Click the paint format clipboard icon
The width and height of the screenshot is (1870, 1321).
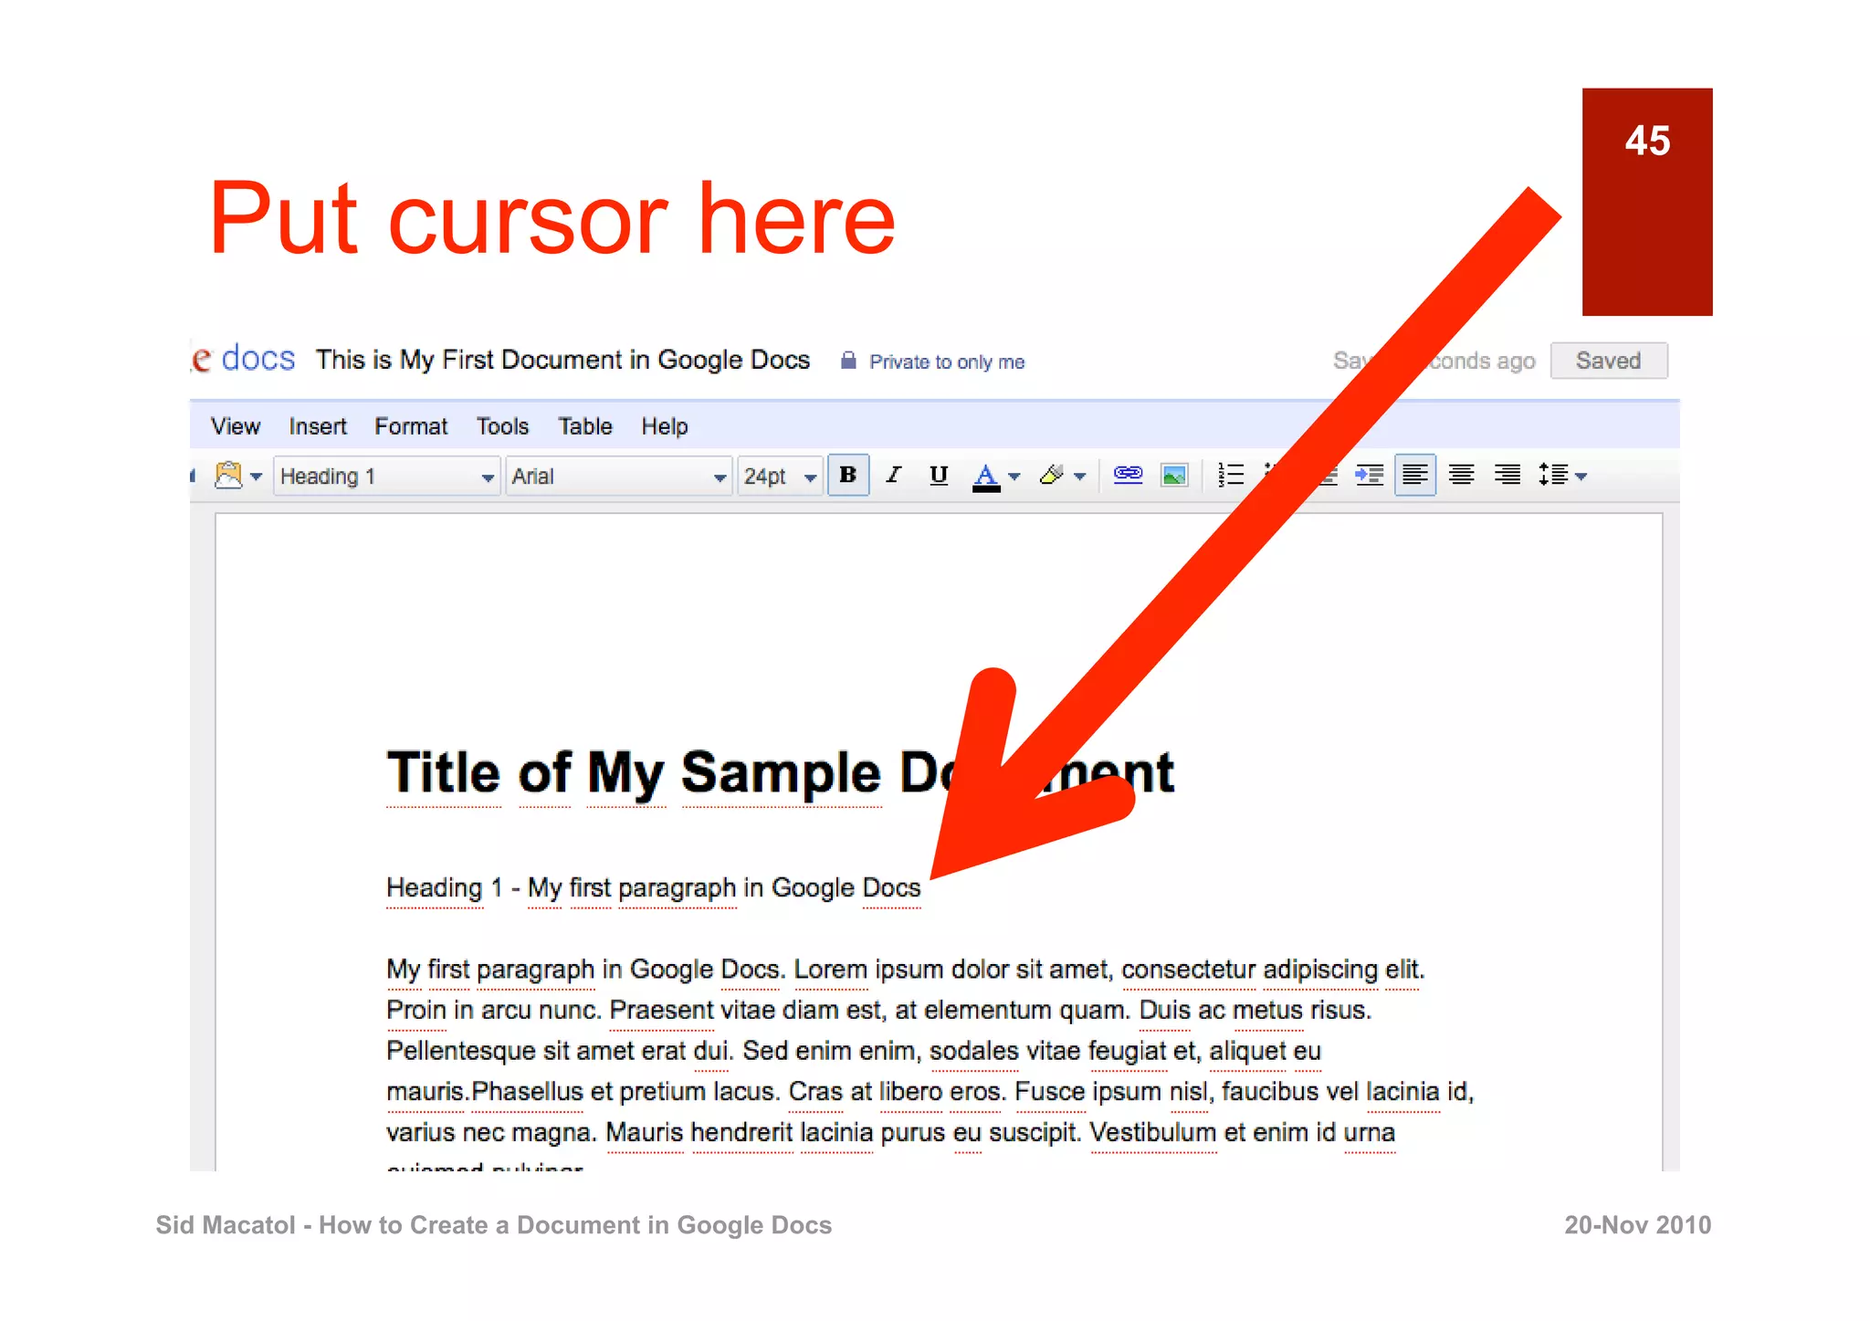pyautogui.click(x=228, y=475)
